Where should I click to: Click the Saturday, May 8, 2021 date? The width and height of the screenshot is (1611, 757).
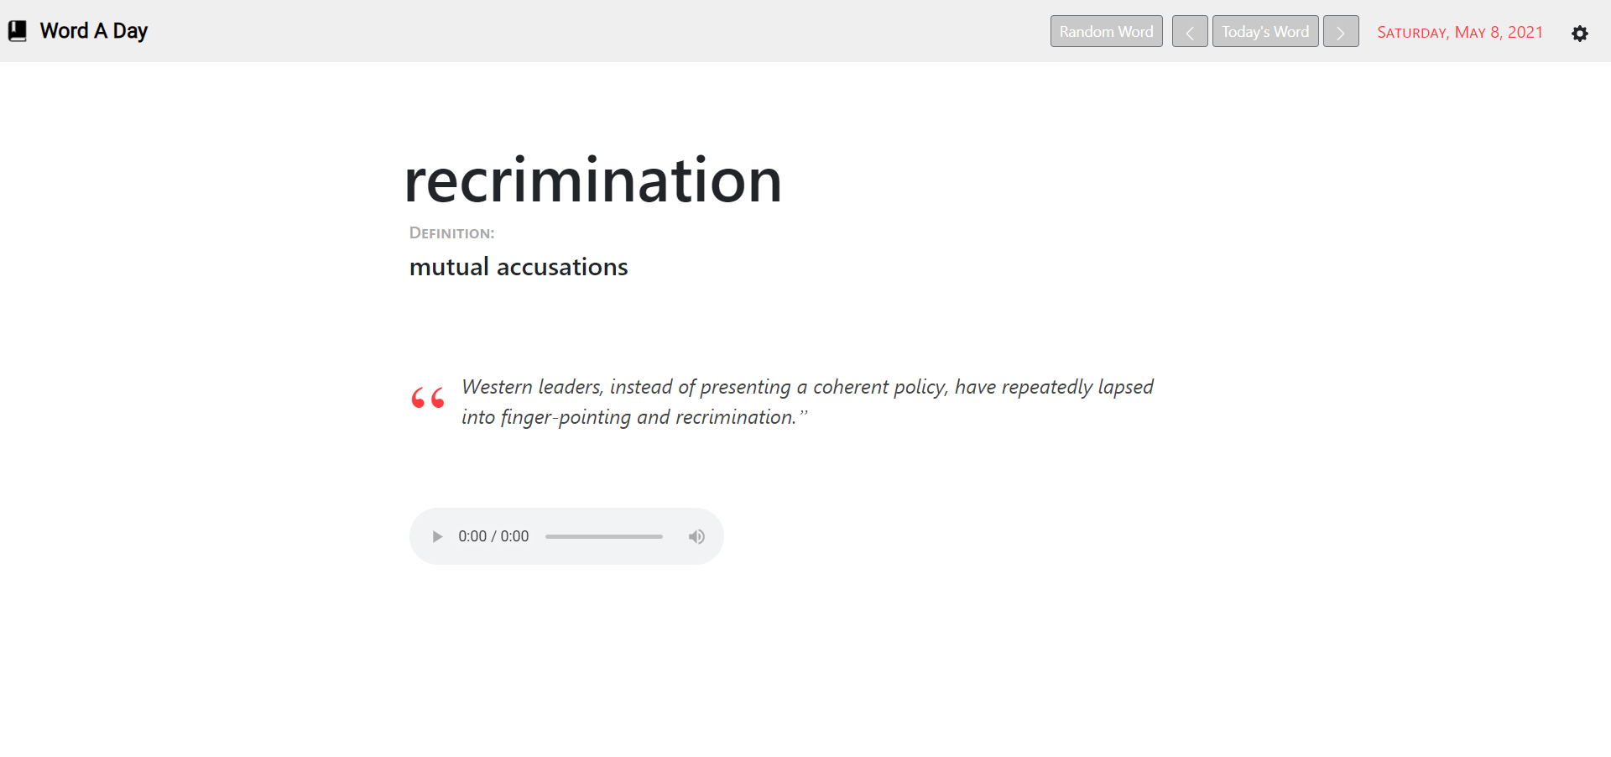pos(1460,32)
